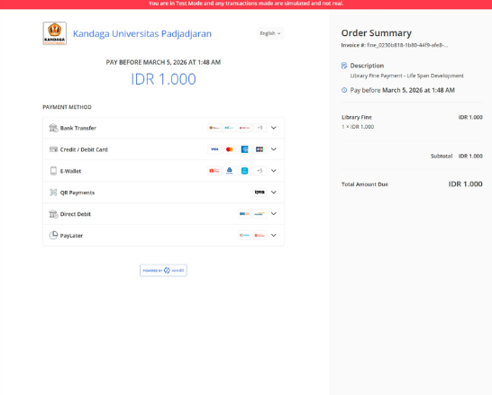Click the red CIMB logo in Bank Transfer row
Screen dimensions: 492x395
[244, 128]
